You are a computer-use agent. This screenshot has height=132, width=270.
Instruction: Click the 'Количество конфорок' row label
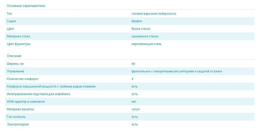pos(23,79)
